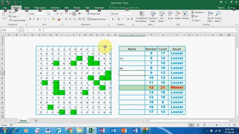Expand the font size dropdown
This screenshot has height=134, width=239.
[x=54, y=14]
